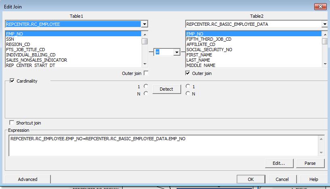Click the Detect cardinality button
330x189 pixels.
pyautogui.click(x=166, y=89)
